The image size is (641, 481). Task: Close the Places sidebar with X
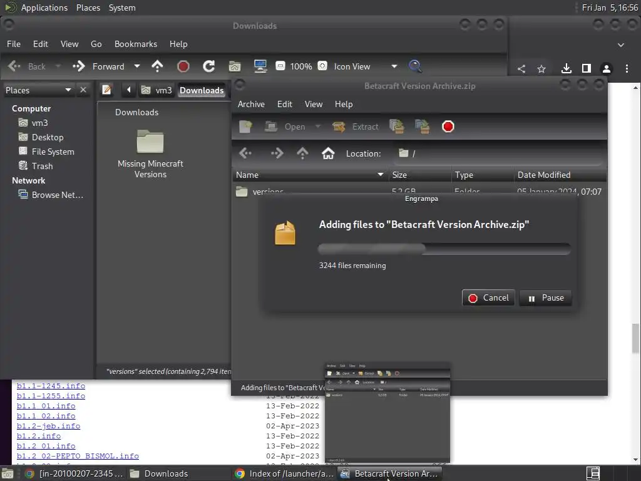coord(83,90)
